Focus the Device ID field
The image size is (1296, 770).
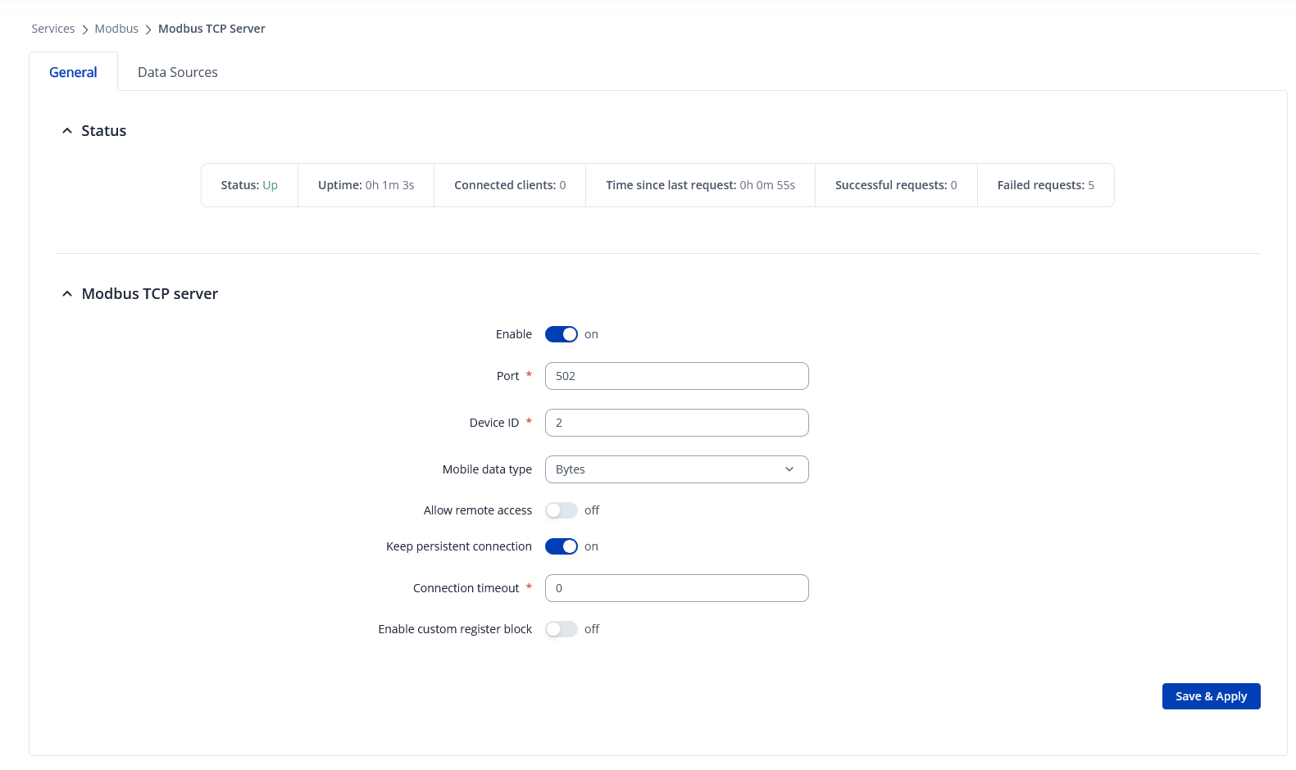click(676, 423)
